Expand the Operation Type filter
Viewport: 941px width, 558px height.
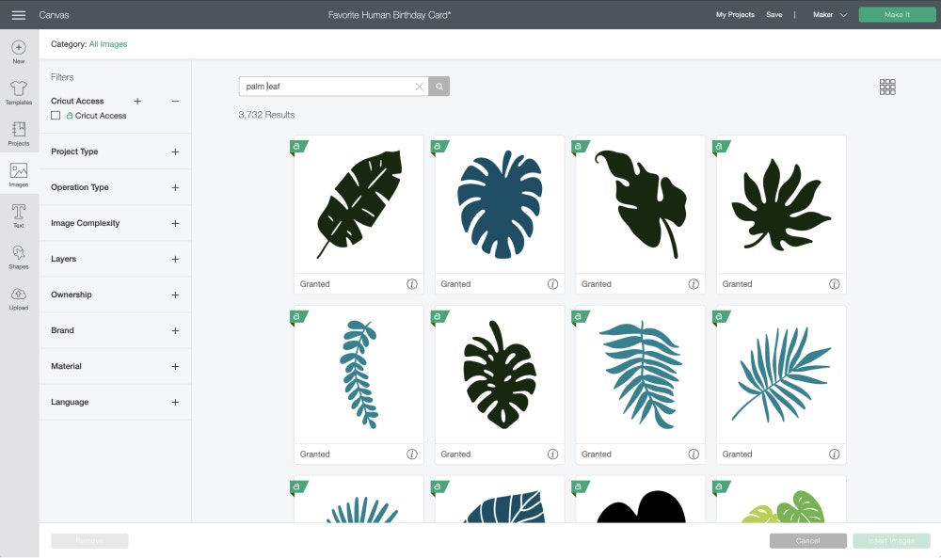coord(175,188)
